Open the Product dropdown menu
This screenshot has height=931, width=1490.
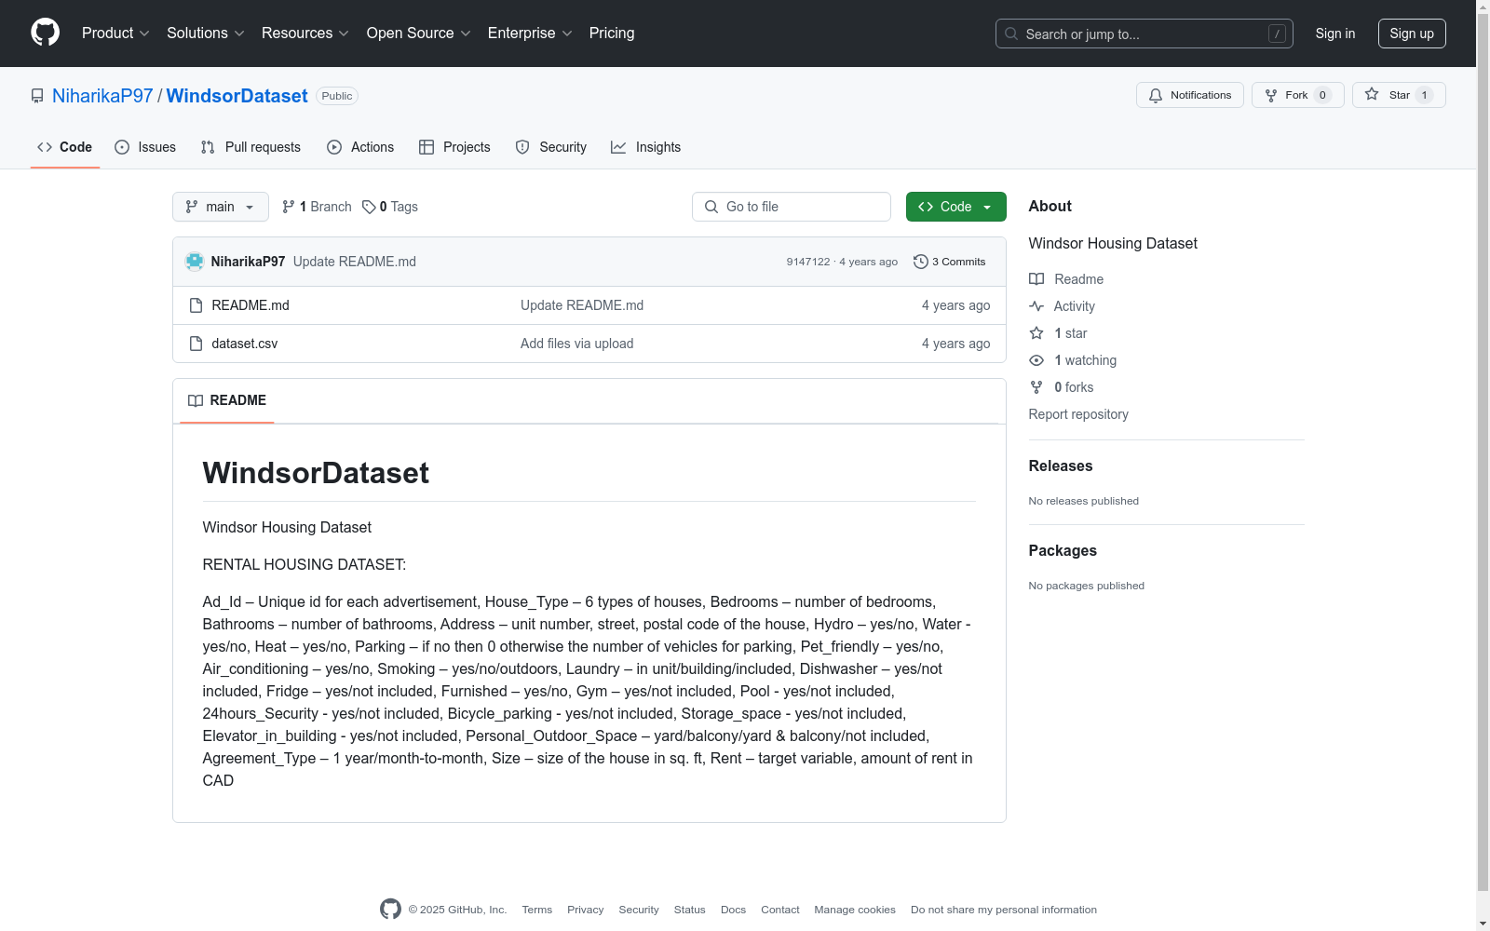click(115, 34)
